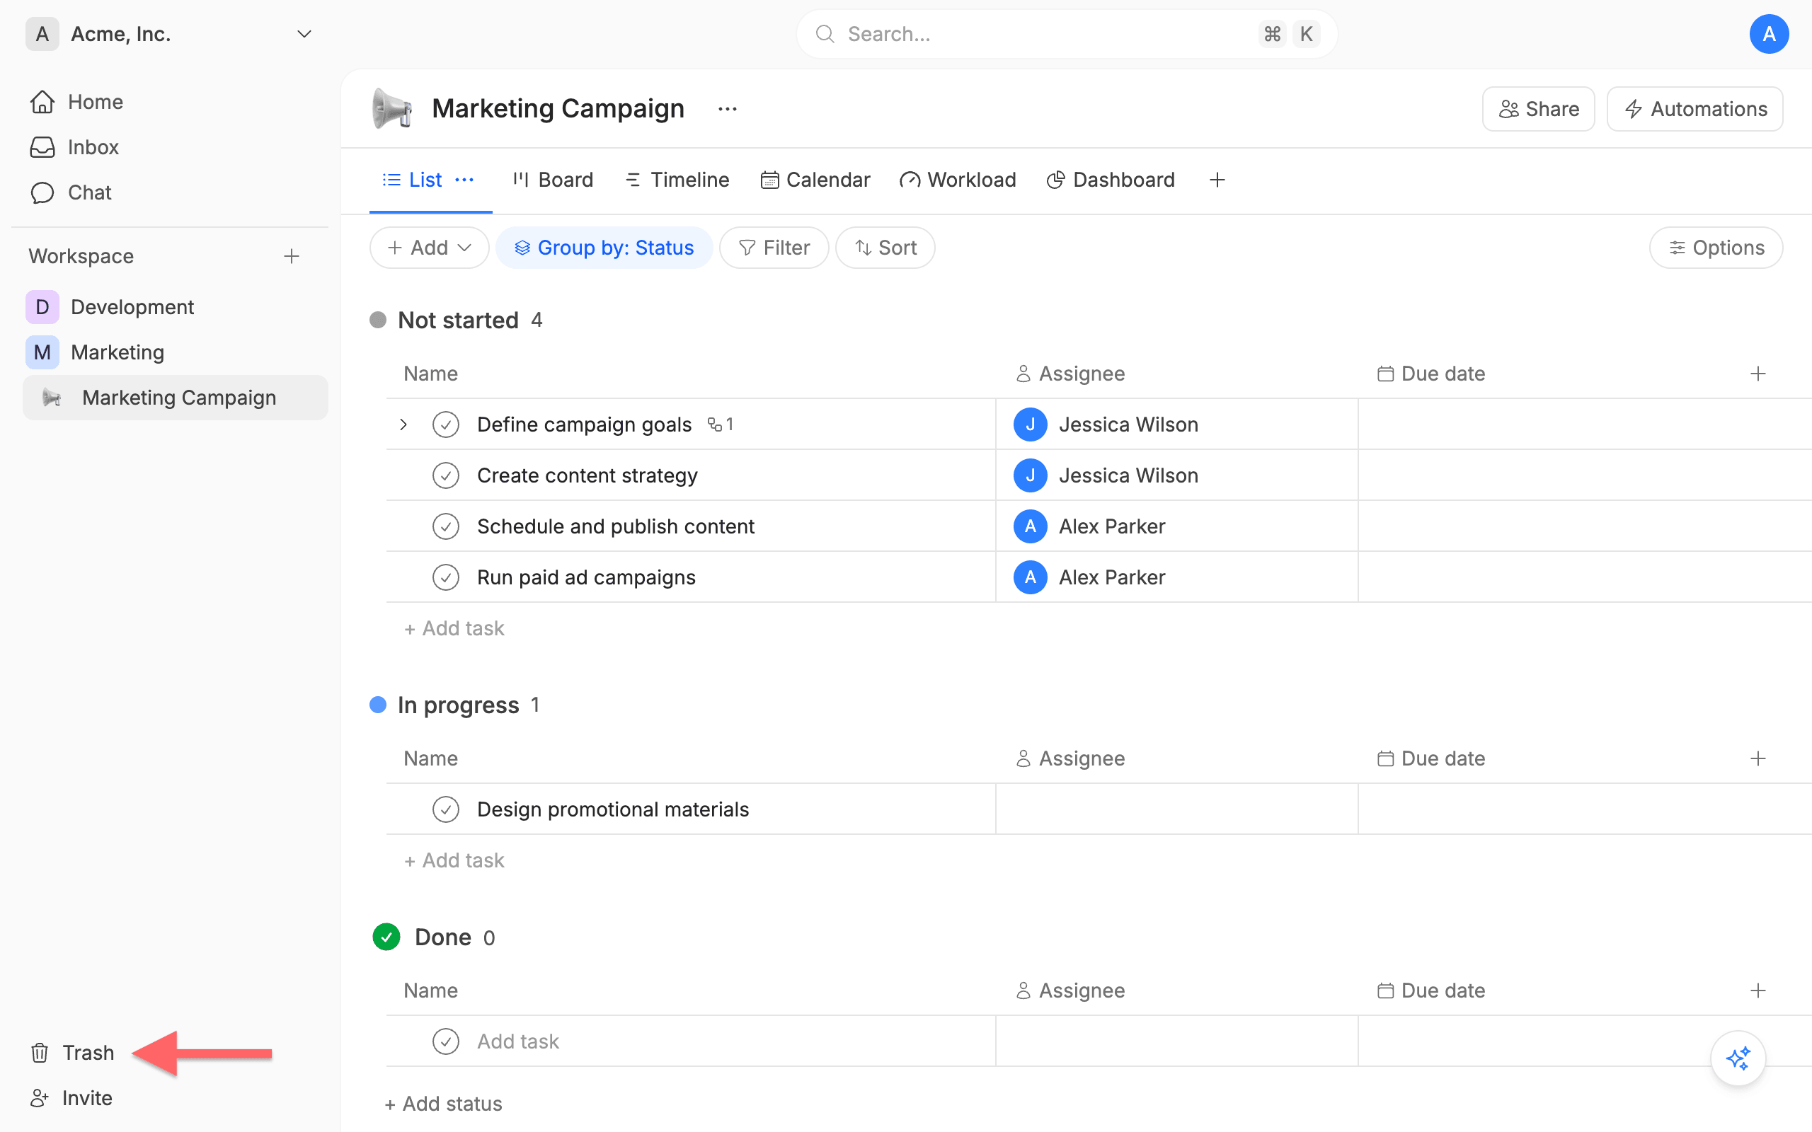This screenshot has height=1132, width=1812.
Task: Open the Group by: Status menu
Action: [x=604, y=248]
